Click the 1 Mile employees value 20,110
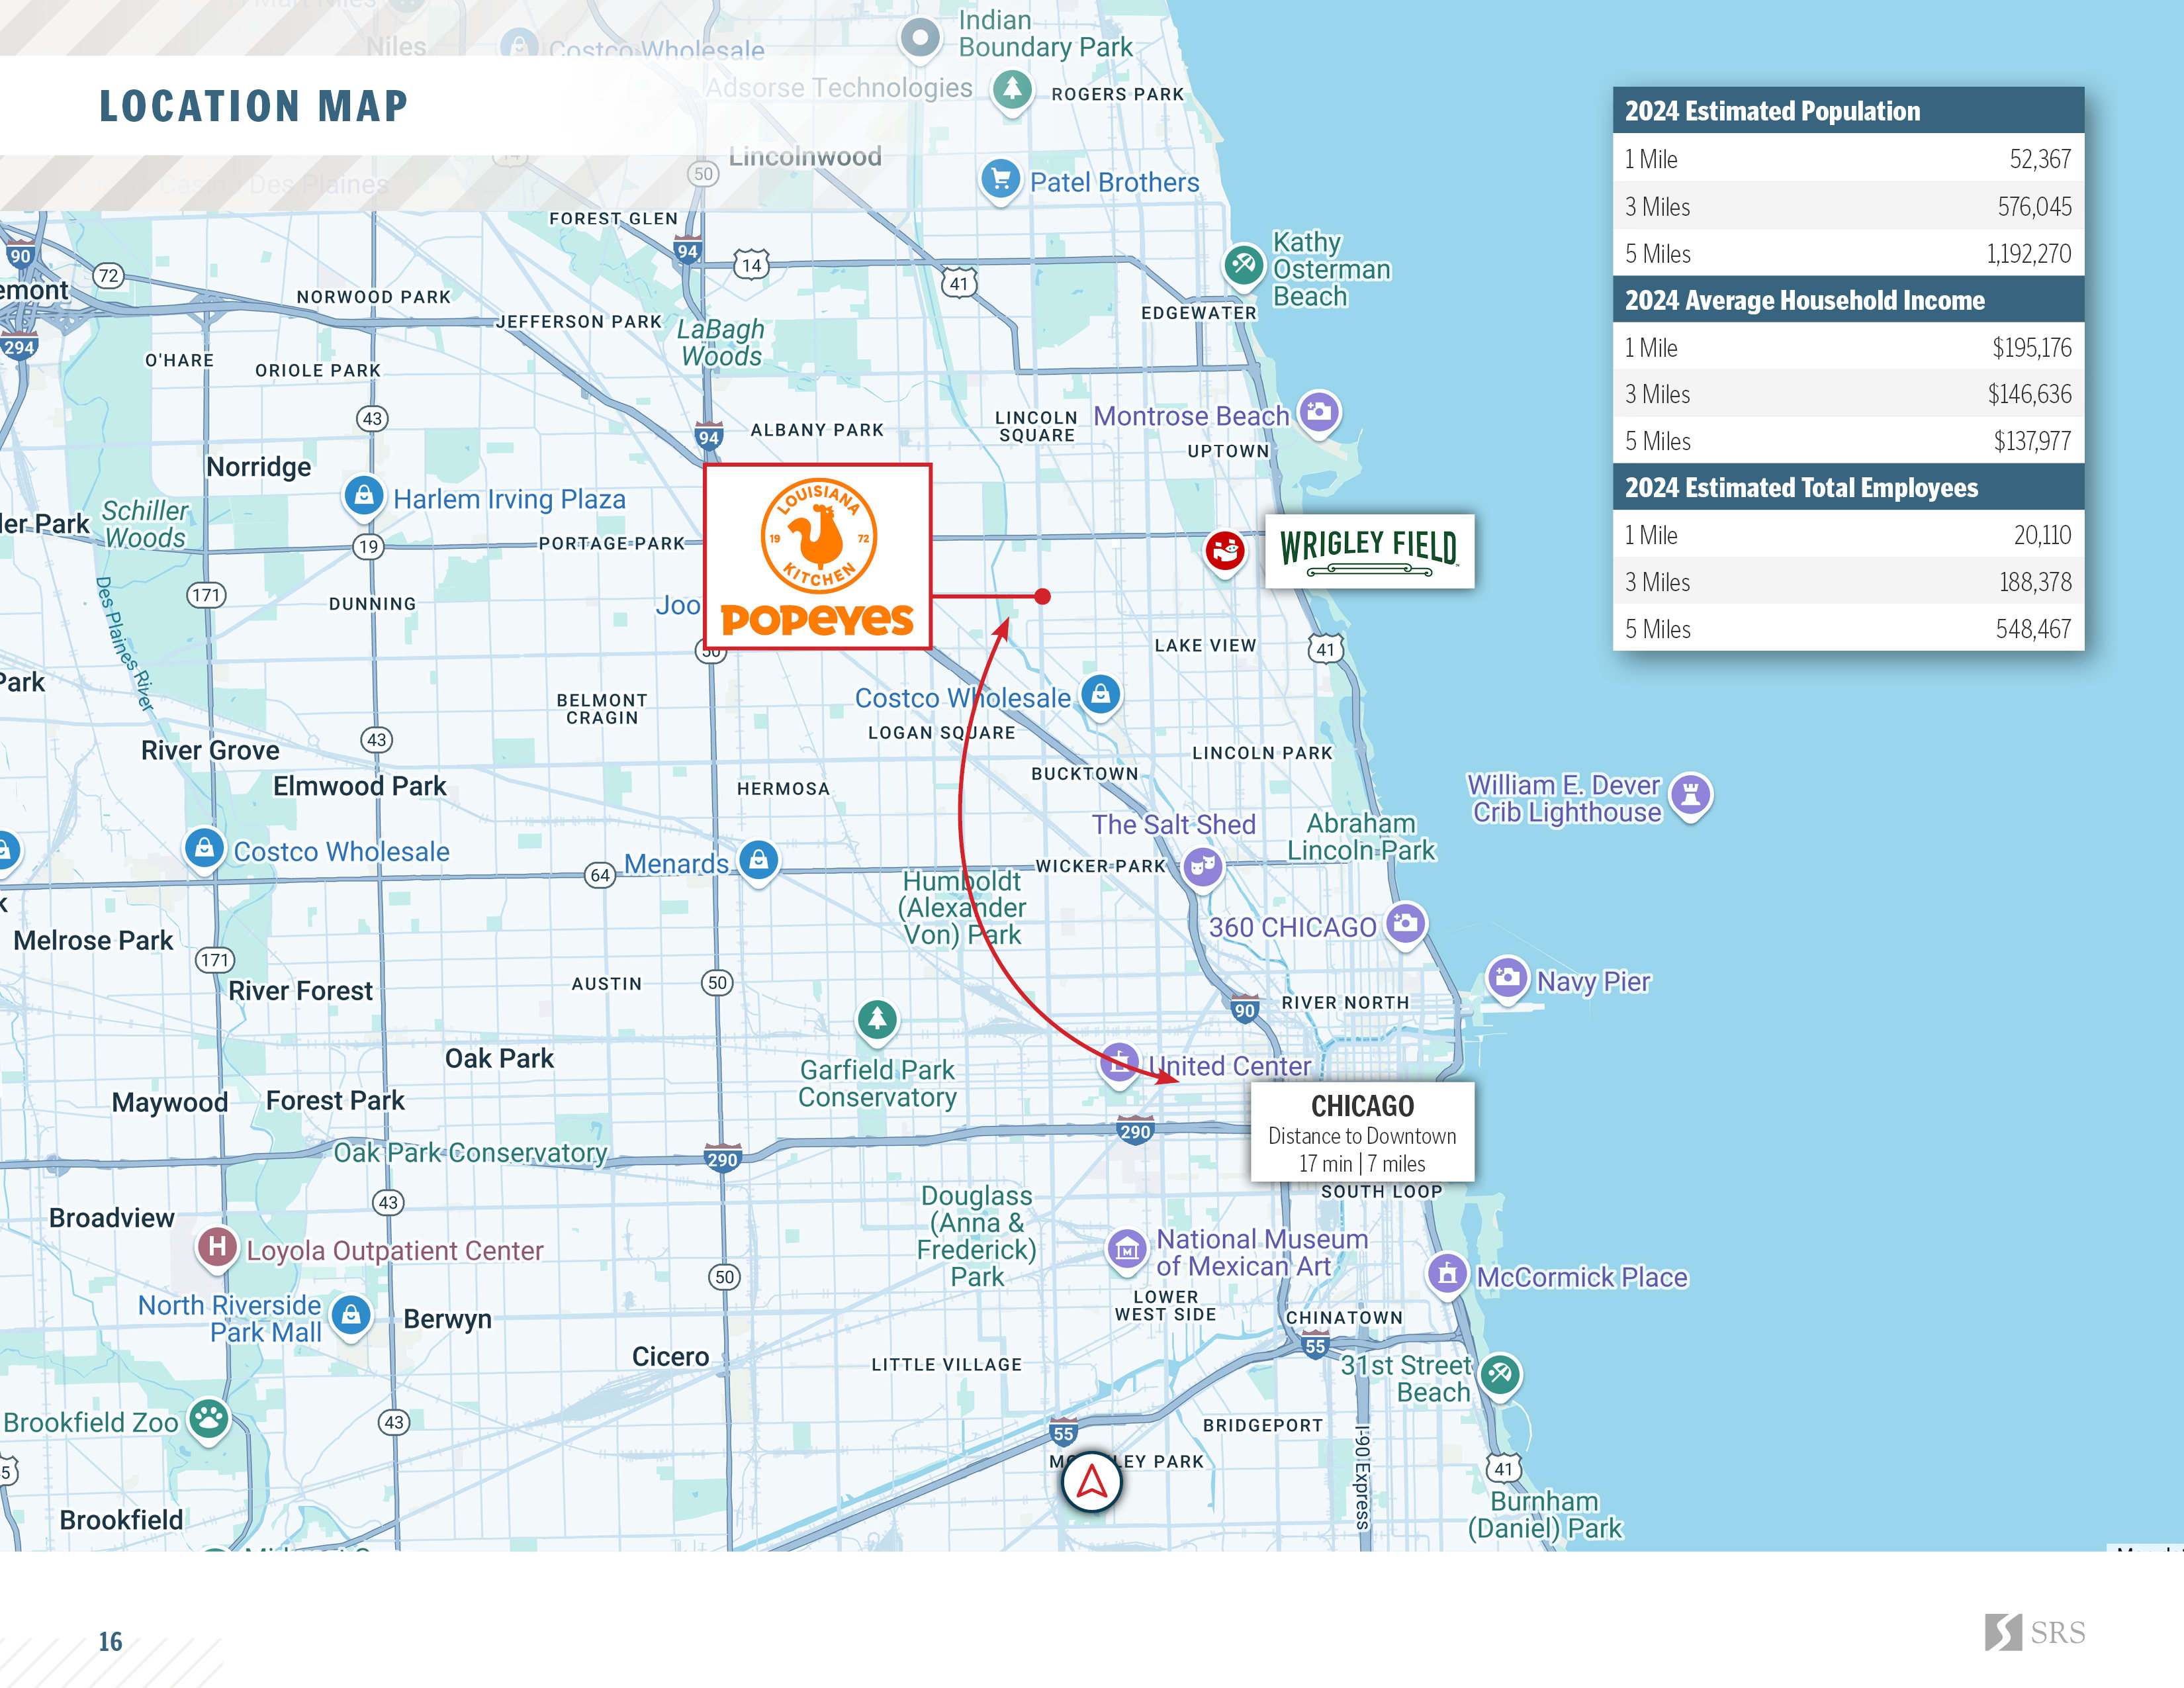 (2042, 535)
